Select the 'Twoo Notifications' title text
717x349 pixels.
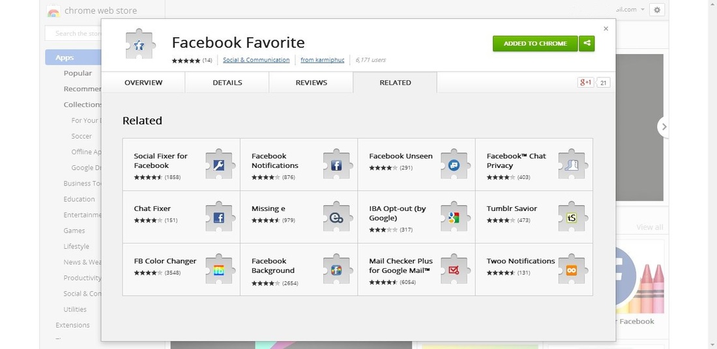[x=520, y=261]
